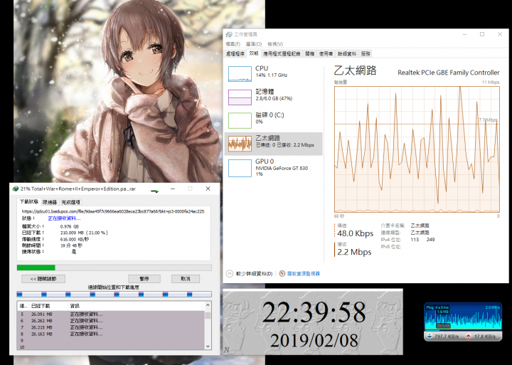
Task: Select connection row 7 with 26.215 MB
Action: tap(111, 327)
